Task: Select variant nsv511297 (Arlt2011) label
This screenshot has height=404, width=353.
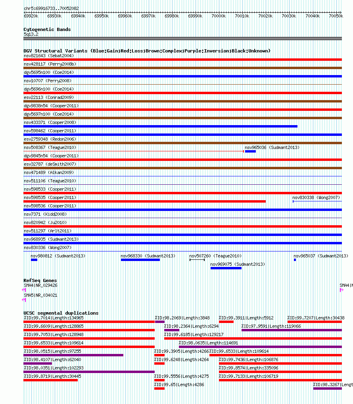Action: click(x=48, y=231)
